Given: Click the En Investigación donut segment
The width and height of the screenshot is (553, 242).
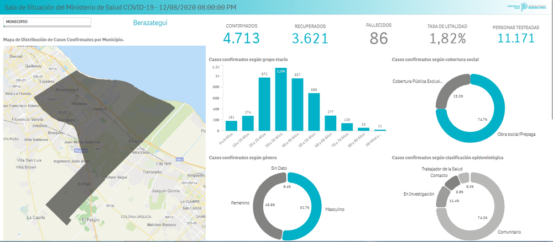Looking at the screenshot, I should [441, 200].
